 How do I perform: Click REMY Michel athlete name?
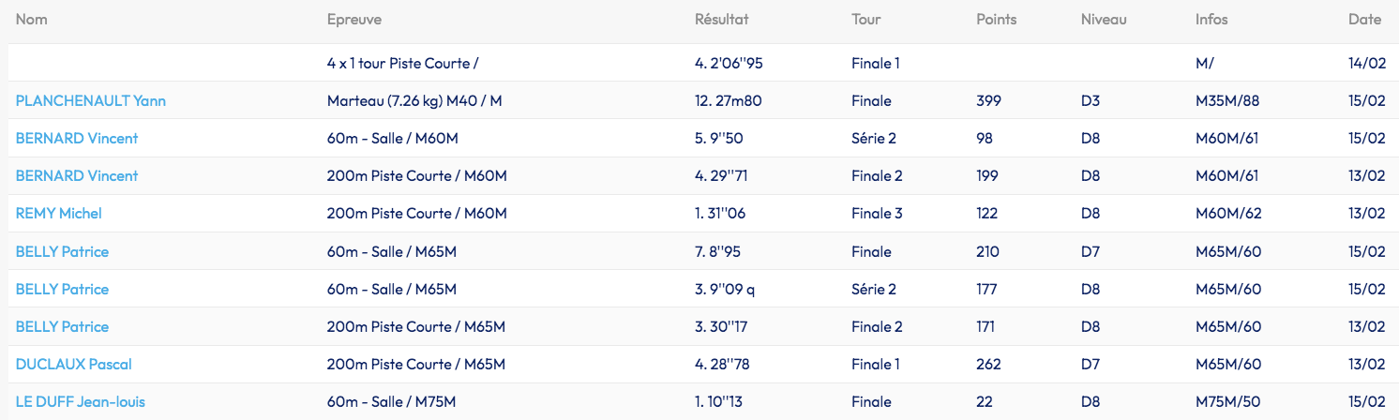pyautogui.click(x=59, y=214)
